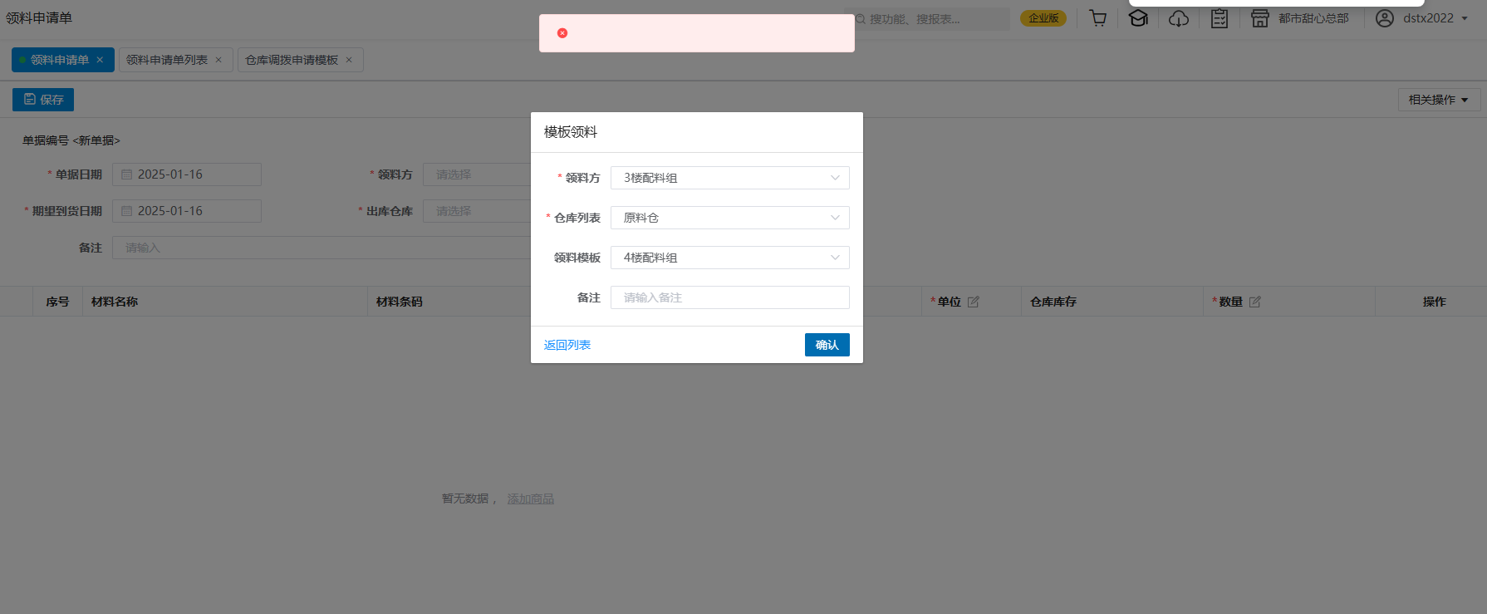
Task: Click edit icon next to 数量 column
Action: point(1255,302)
